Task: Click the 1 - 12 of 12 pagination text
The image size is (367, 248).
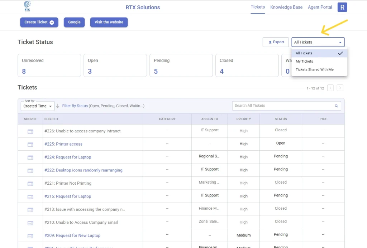Action: click(x=315, y=88)
